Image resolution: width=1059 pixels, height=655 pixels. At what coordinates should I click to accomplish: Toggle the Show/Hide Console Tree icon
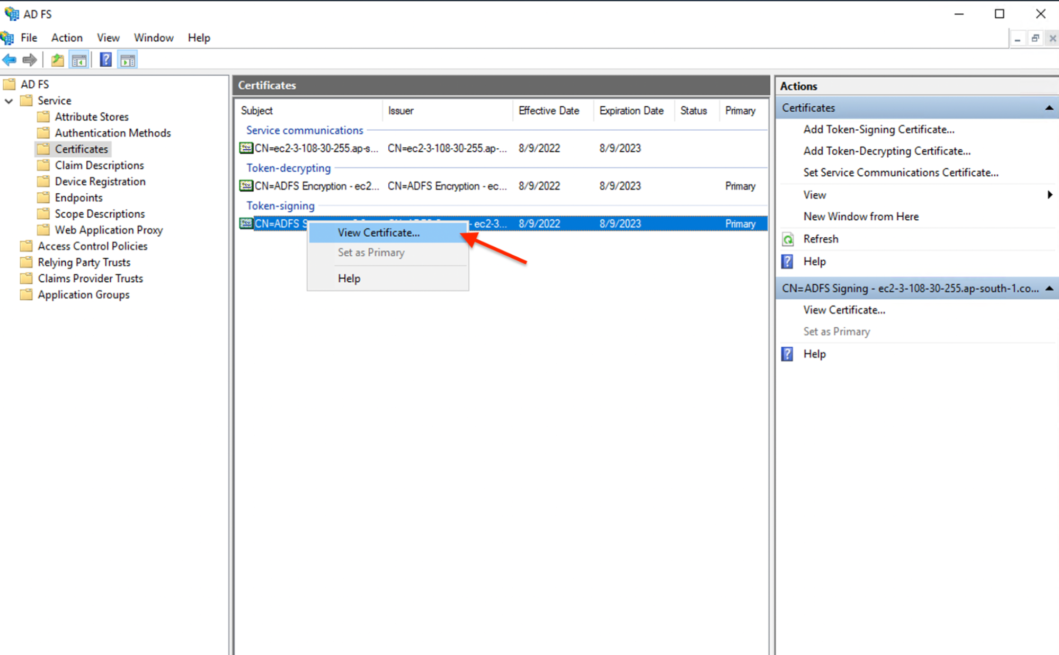point(79,60)
